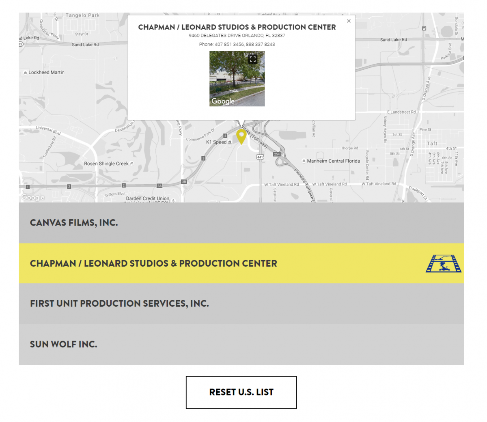487x422 pixels.
Task: Select First Unit Production Services, Inc.
Action: pyautogui.click(x=241, y=304)
